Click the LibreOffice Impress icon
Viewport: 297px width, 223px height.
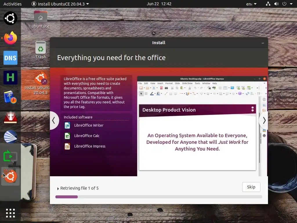tap(67, 146)
